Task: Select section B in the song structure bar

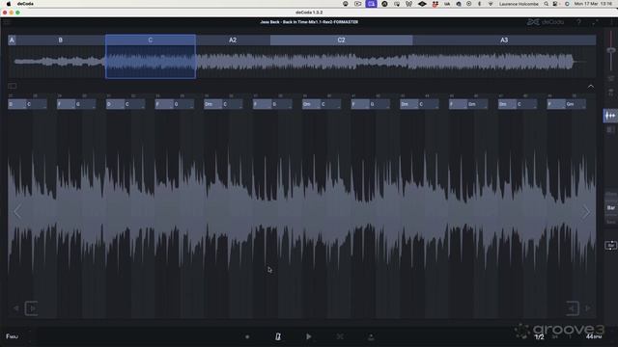Action: click(60, 40)
